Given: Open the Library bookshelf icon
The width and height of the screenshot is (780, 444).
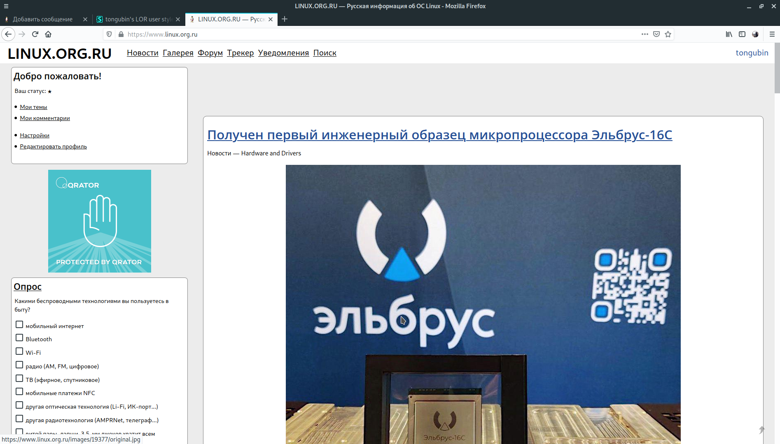Looking at the screenshot, I should coord(729,34).
